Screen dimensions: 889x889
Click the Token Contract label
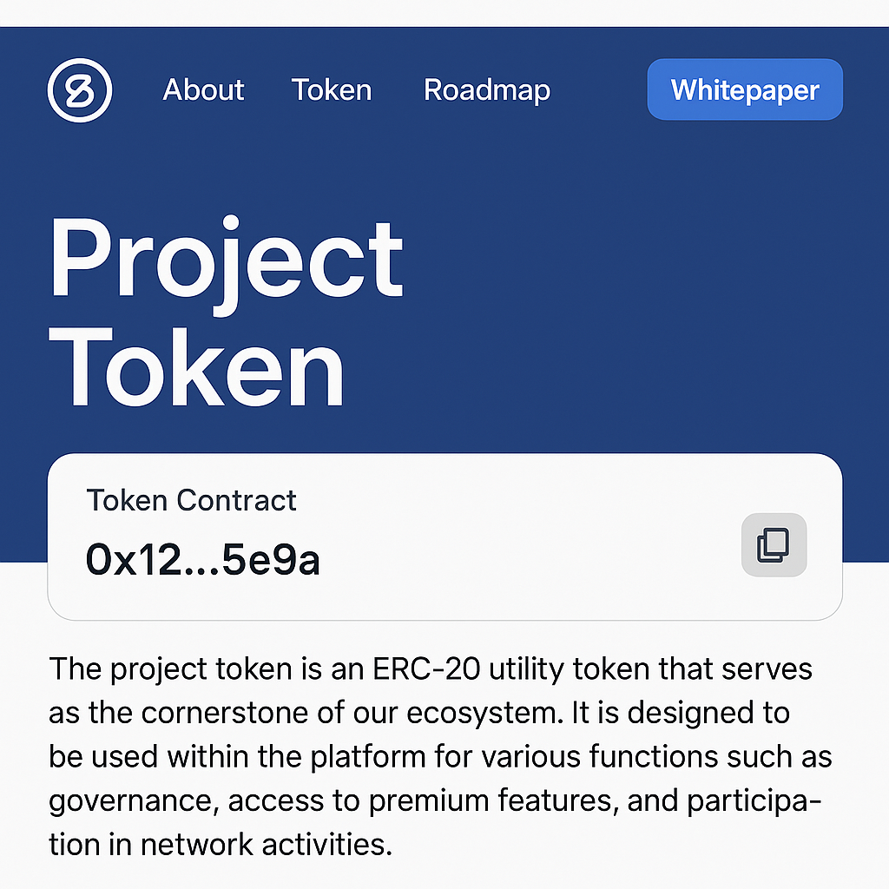tap(191, 500)
